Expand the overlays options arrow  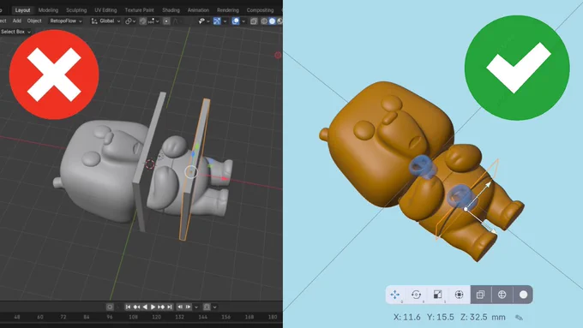click(x=243, y=21)
